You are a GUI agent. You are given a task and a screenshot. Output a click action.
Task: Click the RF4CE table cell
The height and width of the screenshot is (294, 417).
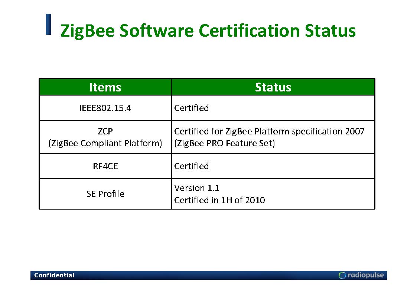point(105,166)
